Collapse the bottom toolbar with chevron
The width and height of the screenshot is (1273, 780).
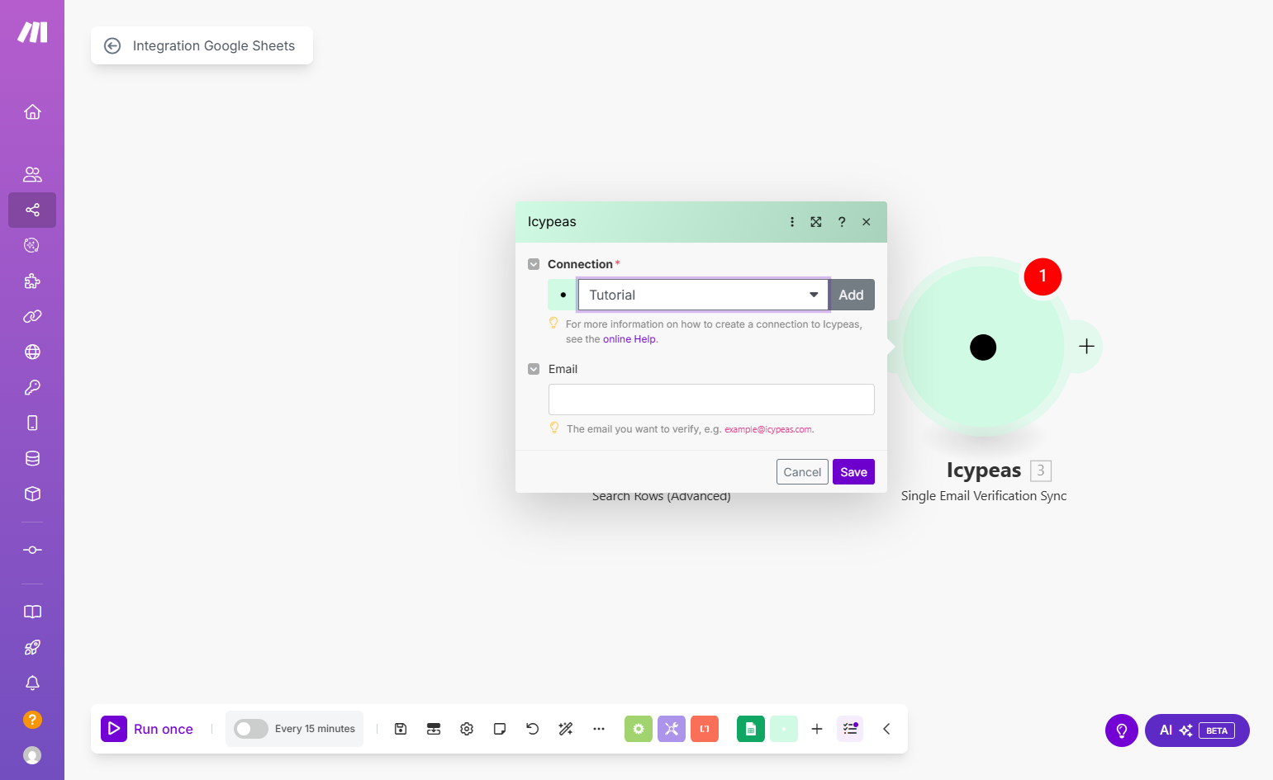pos(886,729)
